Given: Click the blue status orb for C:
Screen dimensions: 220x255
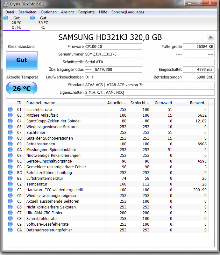Looking at the screenshot, I should point(32,18).
